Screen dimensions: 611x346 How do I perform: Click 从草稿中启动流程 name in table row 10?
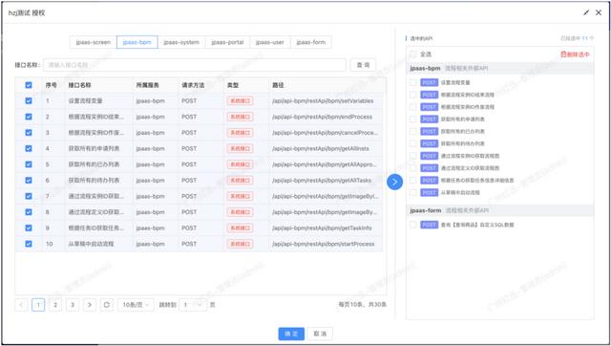91,244
